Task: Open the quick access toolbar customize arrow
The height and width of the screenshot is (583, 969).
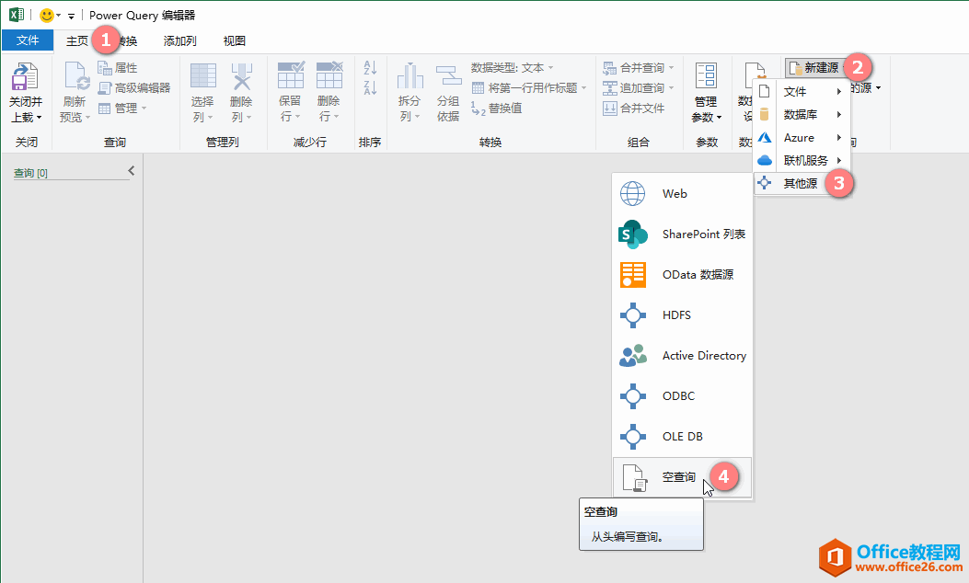Action: click(71, 16)
